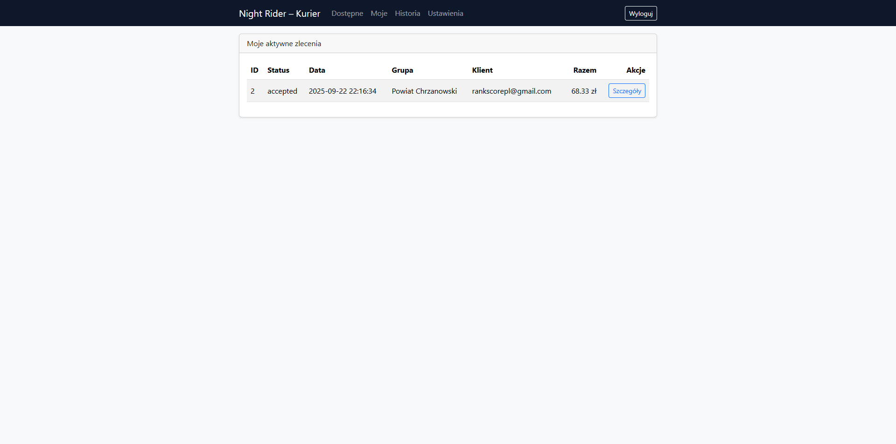Select the Powiat Chrzanowski group cell

[424, 91]
